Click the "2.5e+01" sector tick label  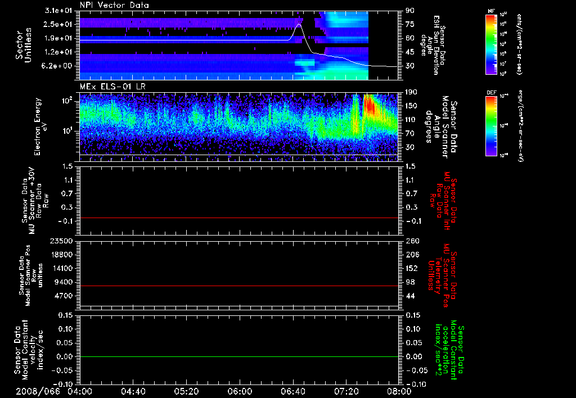58,24
